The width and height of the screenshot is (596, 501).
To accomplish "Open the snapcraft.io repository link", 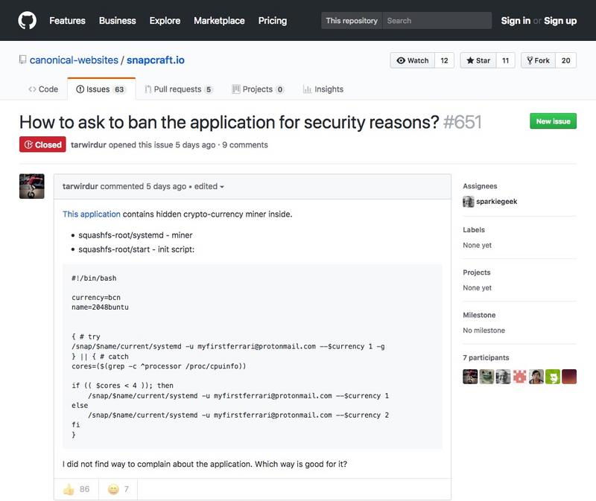I will [x=156, y=60].
